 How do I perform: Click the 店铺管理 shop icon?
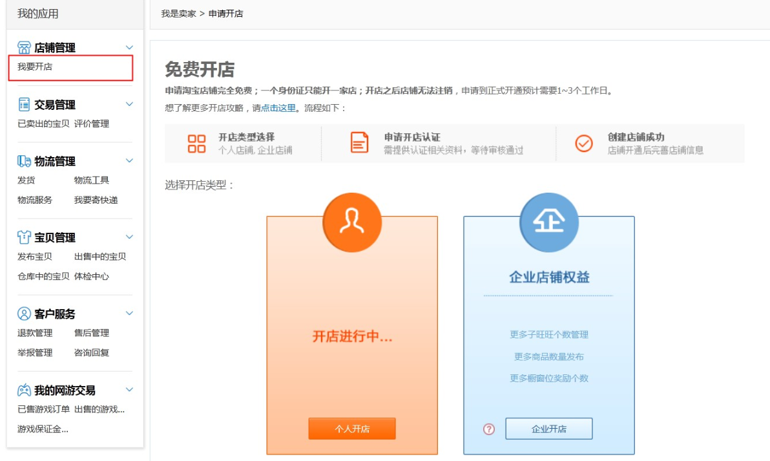tap(24, 48)
